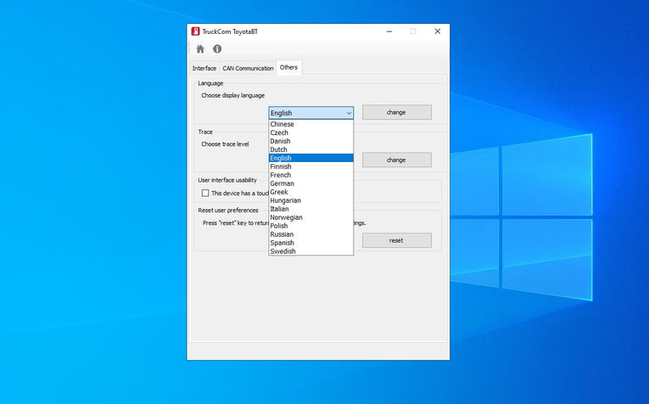Collapse the language dropdown arrow
649x404 pixels.
pyautogui.click(x=348, y=113)
